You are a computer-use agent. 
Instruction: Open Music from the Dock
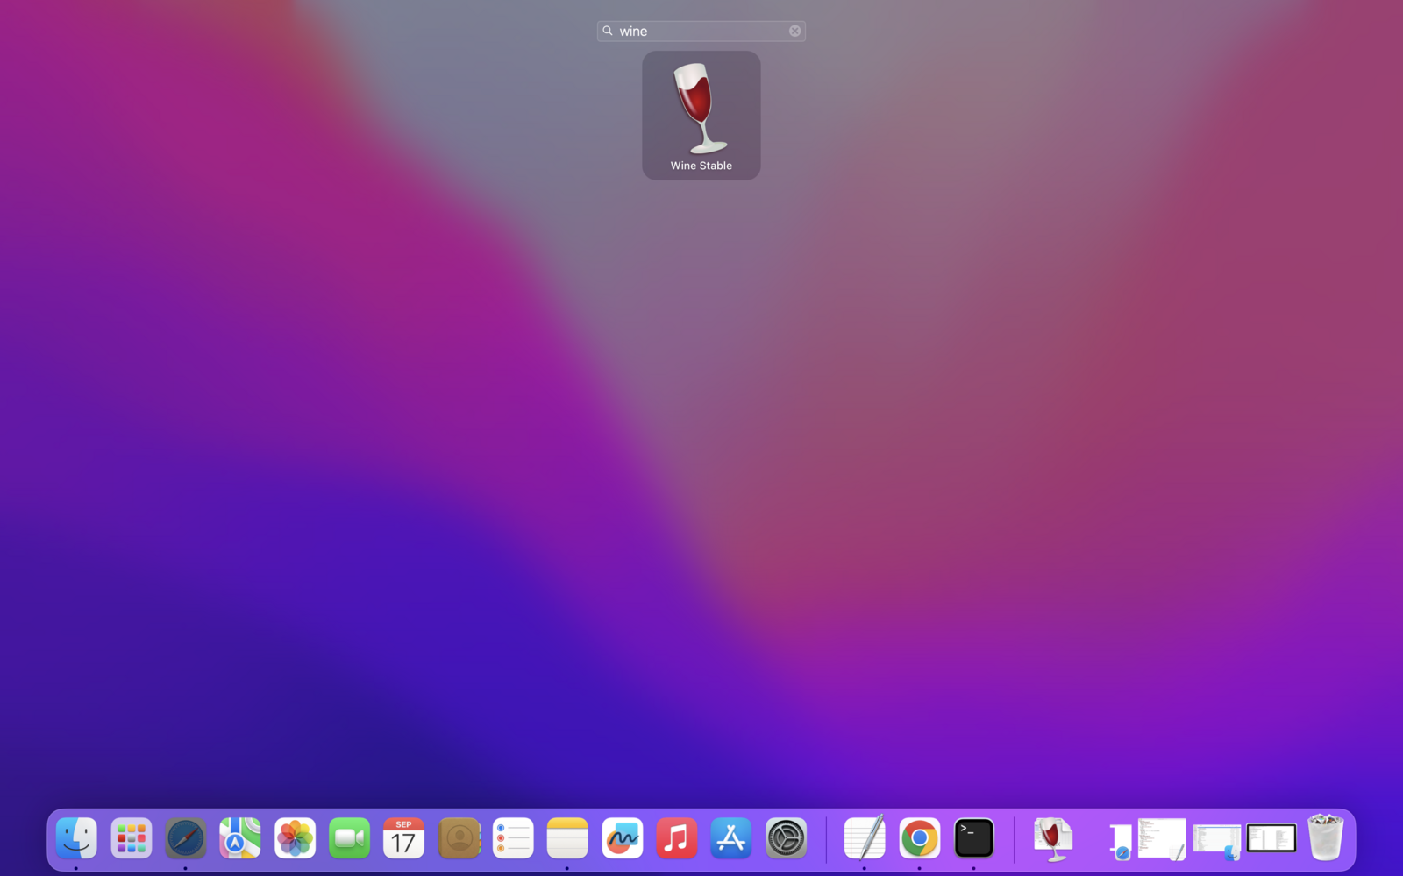coord(677,838)
